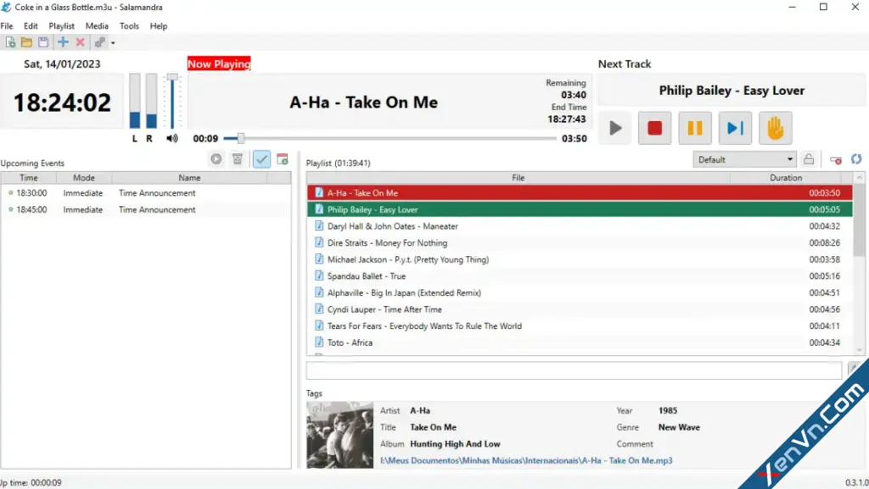Open the Tools menu
The height and width of the screenshot is (489, 869).
pos(129,26)
